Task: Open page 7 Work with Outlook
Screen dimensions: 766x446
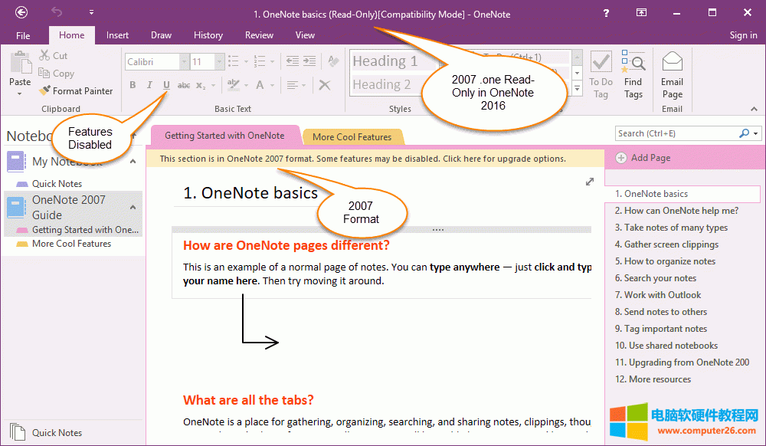Action: point(658,294)
